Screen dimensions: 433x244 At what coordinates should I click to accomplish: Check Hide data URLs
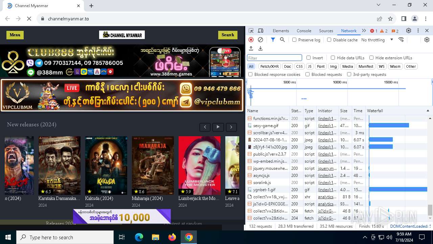(x=333, y=58)
